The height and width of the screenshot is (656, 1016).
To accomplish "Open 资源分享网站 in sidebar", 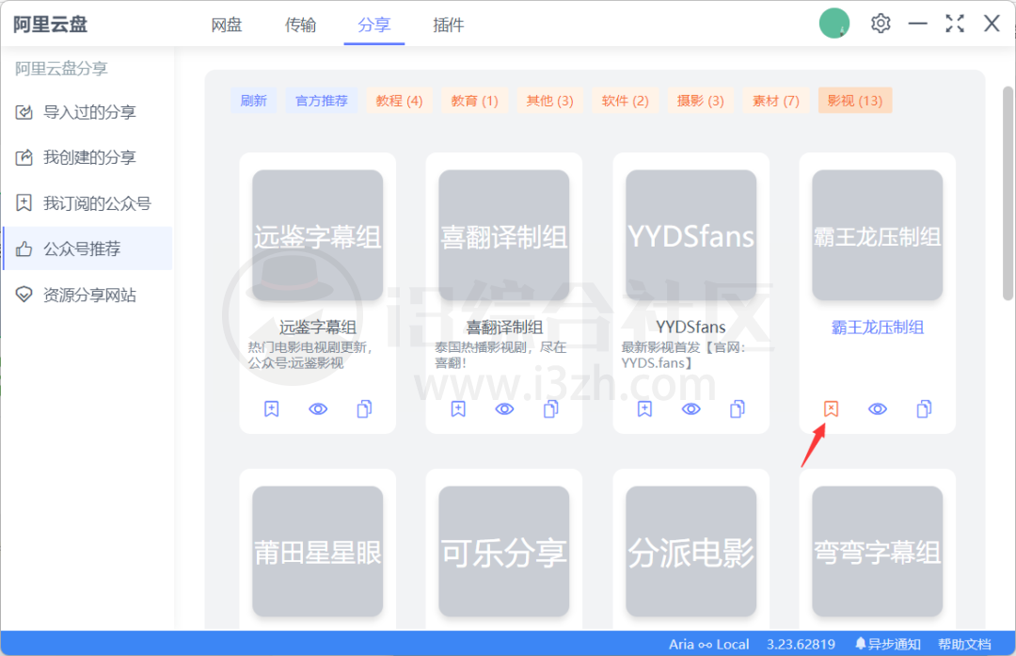I will click(87, 295).
